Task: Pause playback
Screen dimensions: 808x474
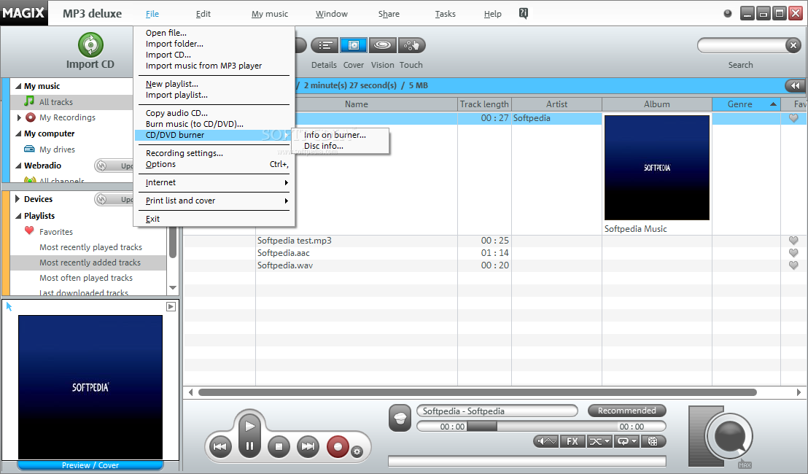Action: [x=249, y=446]
